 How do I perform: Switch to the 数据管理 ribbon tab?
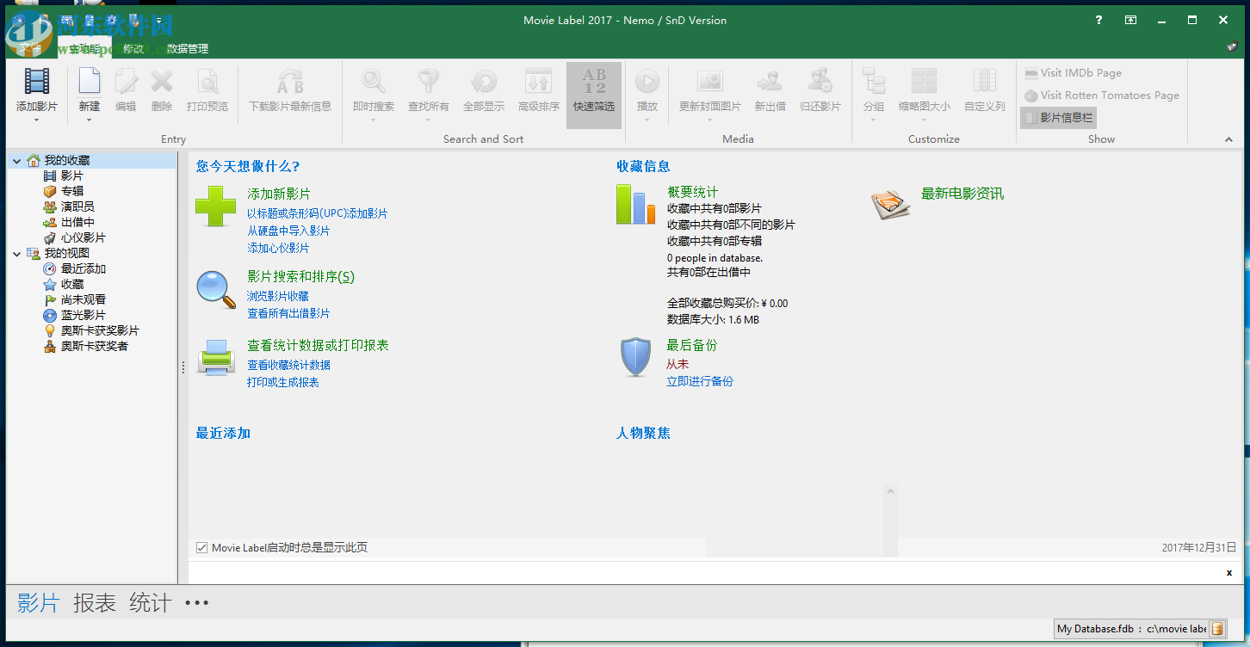click(x=188, y=49)
